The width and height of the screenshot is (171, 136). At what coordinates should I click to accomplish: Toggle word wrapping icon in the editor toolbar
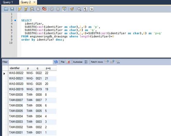pyautogui.click(x=92, y=9)
